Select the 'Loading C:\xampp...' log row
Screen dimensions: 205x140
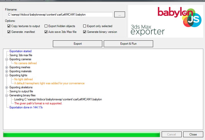click(x=58, y=99)
